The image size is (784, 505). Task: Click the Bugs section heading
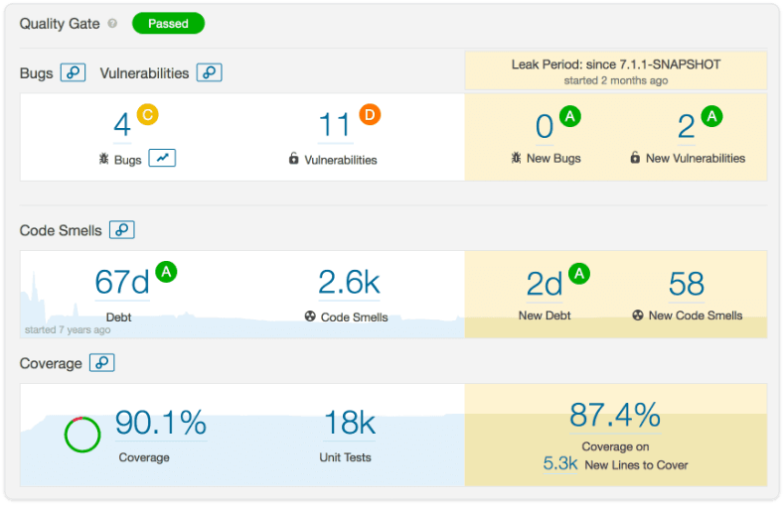36,73
